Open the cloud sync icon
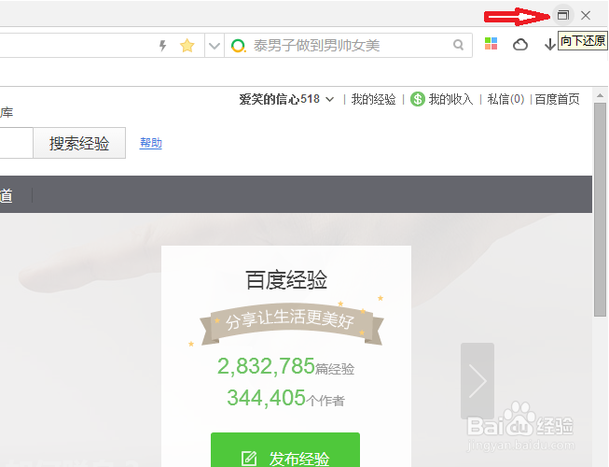The width and height of the screenshot is (609, 467). (x=520, y=45)
